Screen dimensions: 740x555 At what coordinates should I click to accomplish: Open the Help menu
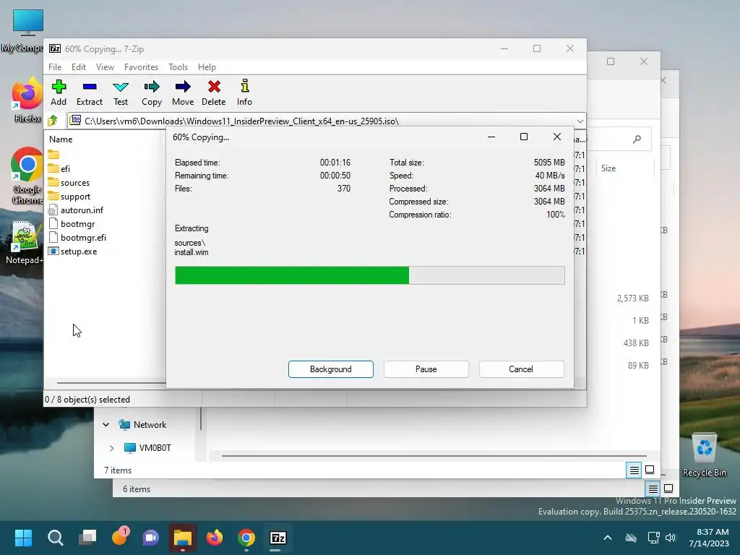207,67
